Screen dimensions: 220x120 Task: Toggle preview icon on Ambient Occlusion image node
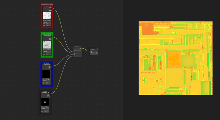[x=50, y=6]
